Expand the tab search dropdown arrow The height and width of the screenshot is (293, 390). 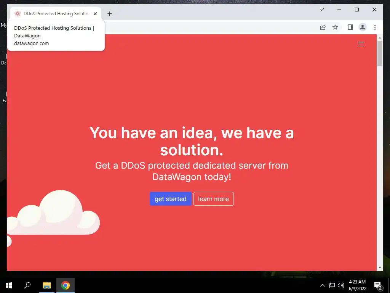click(x=321, y=10)
